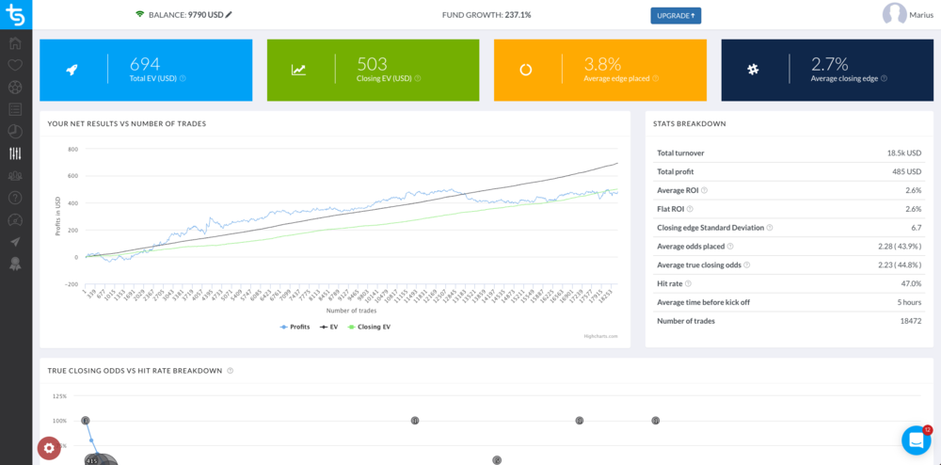Click the Fund Growth 237.1% text

pyautogui.click(x=486, y=15)
